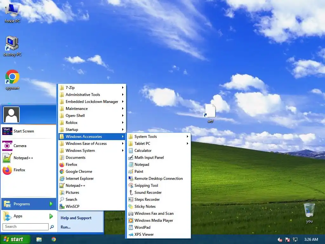Image resolution: width=325 pixels, height=244 pixels.
Task: Expand the Administrative Tools folder
Action: coord(92,95)
